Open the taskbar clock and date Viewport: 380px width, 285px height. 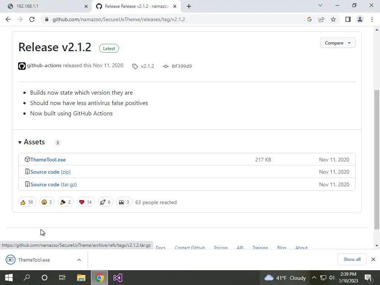coord(348,278)
